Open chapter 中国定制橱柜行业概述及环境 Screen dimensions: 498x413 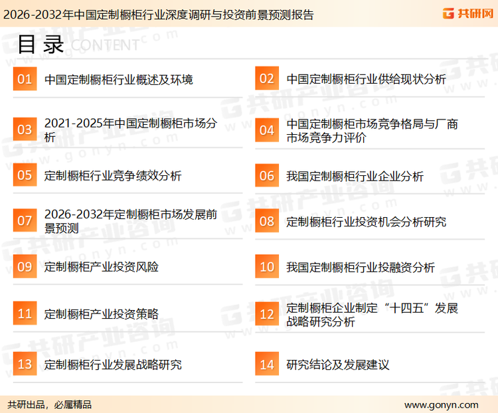(119, 80)
